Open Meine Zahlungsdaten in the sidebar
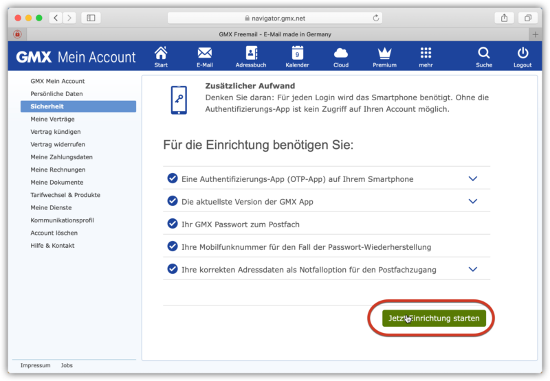The width and height of the screenshot is (550, 381). click(61, 157)
